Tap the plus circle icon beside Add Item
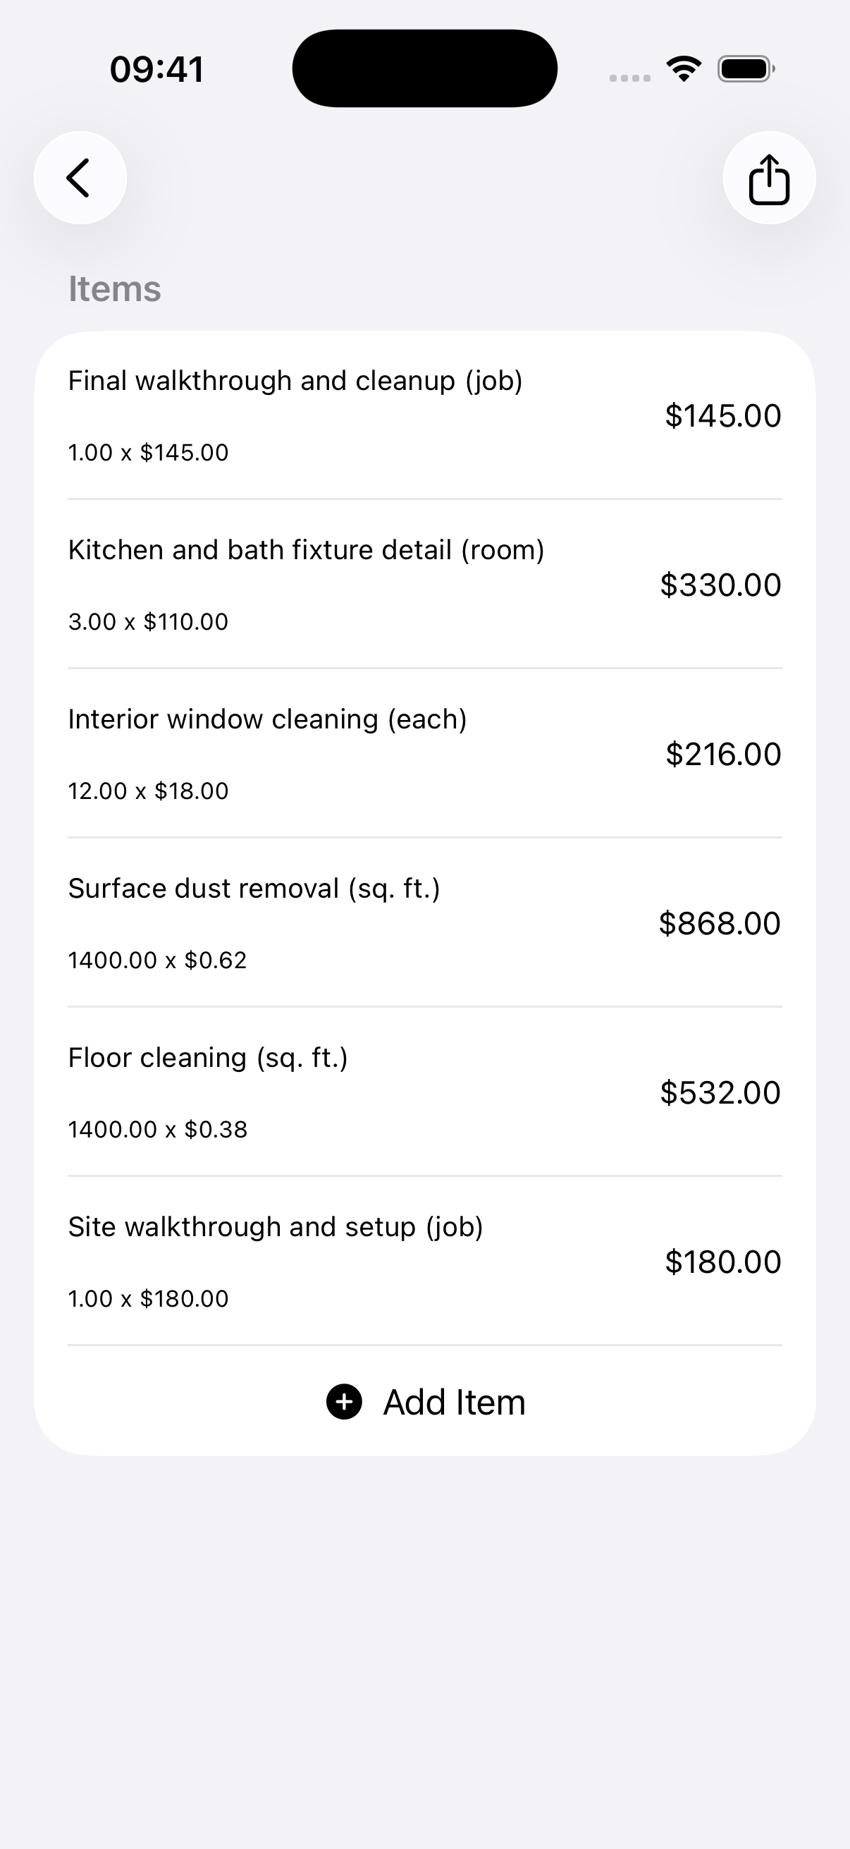 coord(345,1402)
